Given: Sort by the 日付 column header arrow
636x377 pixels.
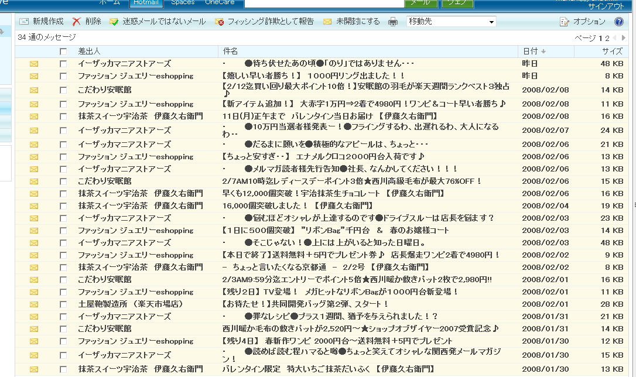Looking at the screenshot, I should pos(543,52).
